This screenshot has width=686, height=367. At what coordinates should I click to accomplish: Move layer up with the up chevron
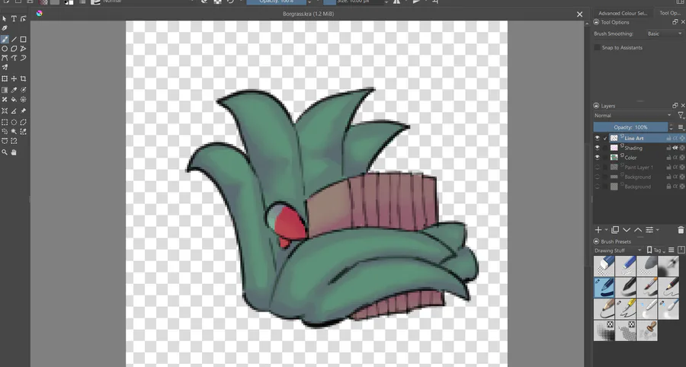click(x=638, y=230)
